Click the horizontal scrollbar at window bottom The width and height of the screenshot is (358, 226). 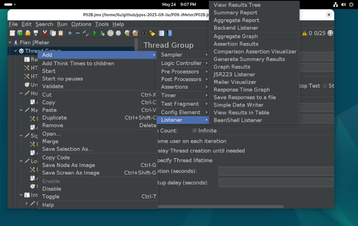coord(220,207)
